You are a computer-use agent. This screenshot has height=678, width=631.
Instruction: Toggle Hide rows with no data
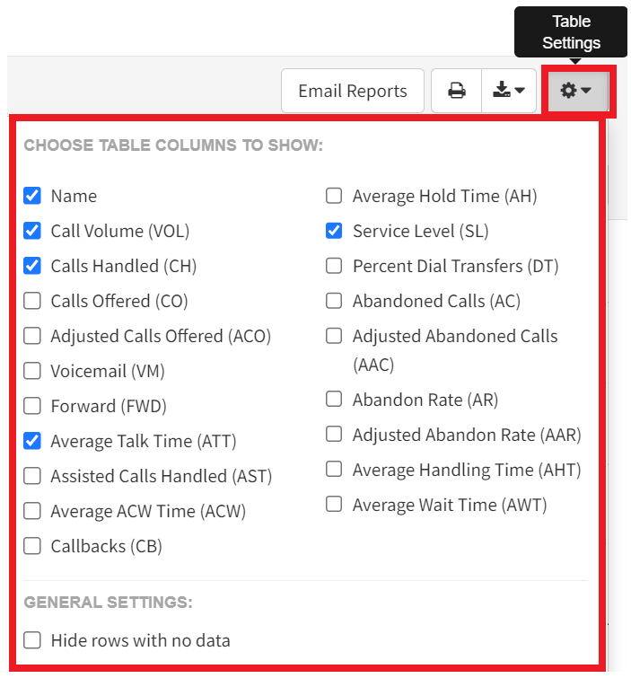point(32,640)
